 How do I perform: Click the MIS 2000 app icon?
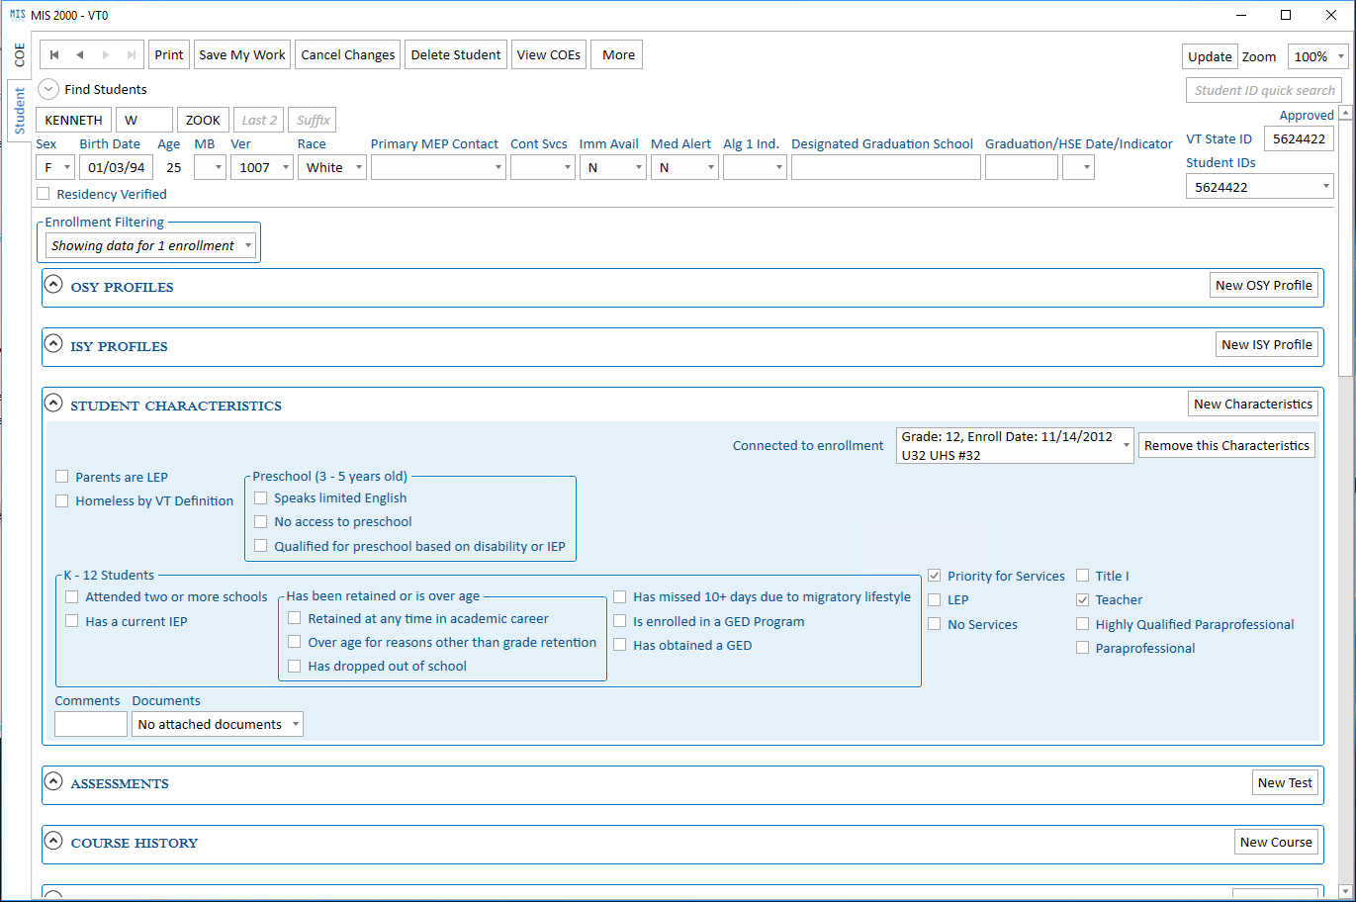click(x=17, y=15)
